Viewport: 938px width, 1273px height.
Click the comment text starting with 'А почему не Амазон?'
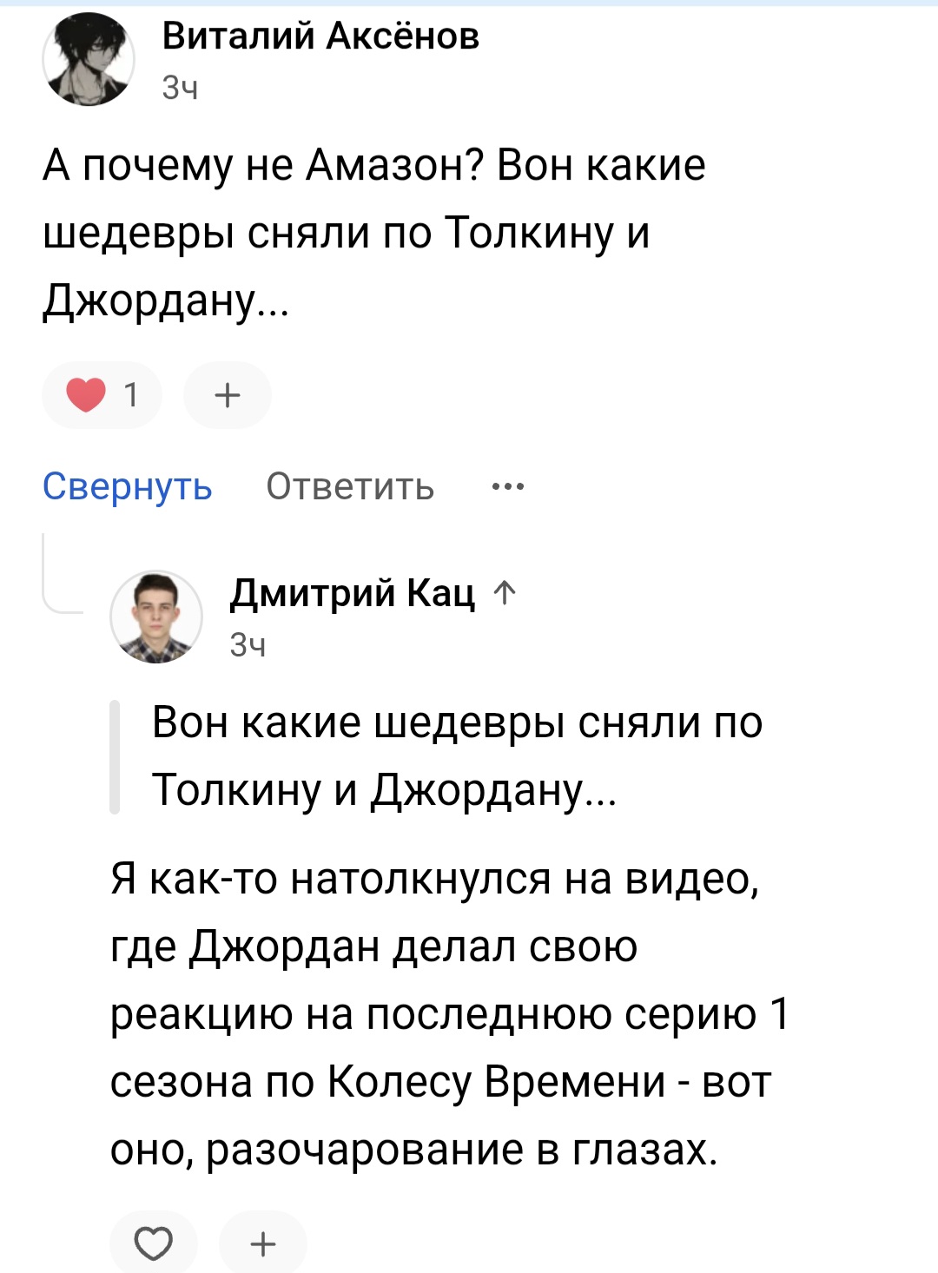click(373, 233)
